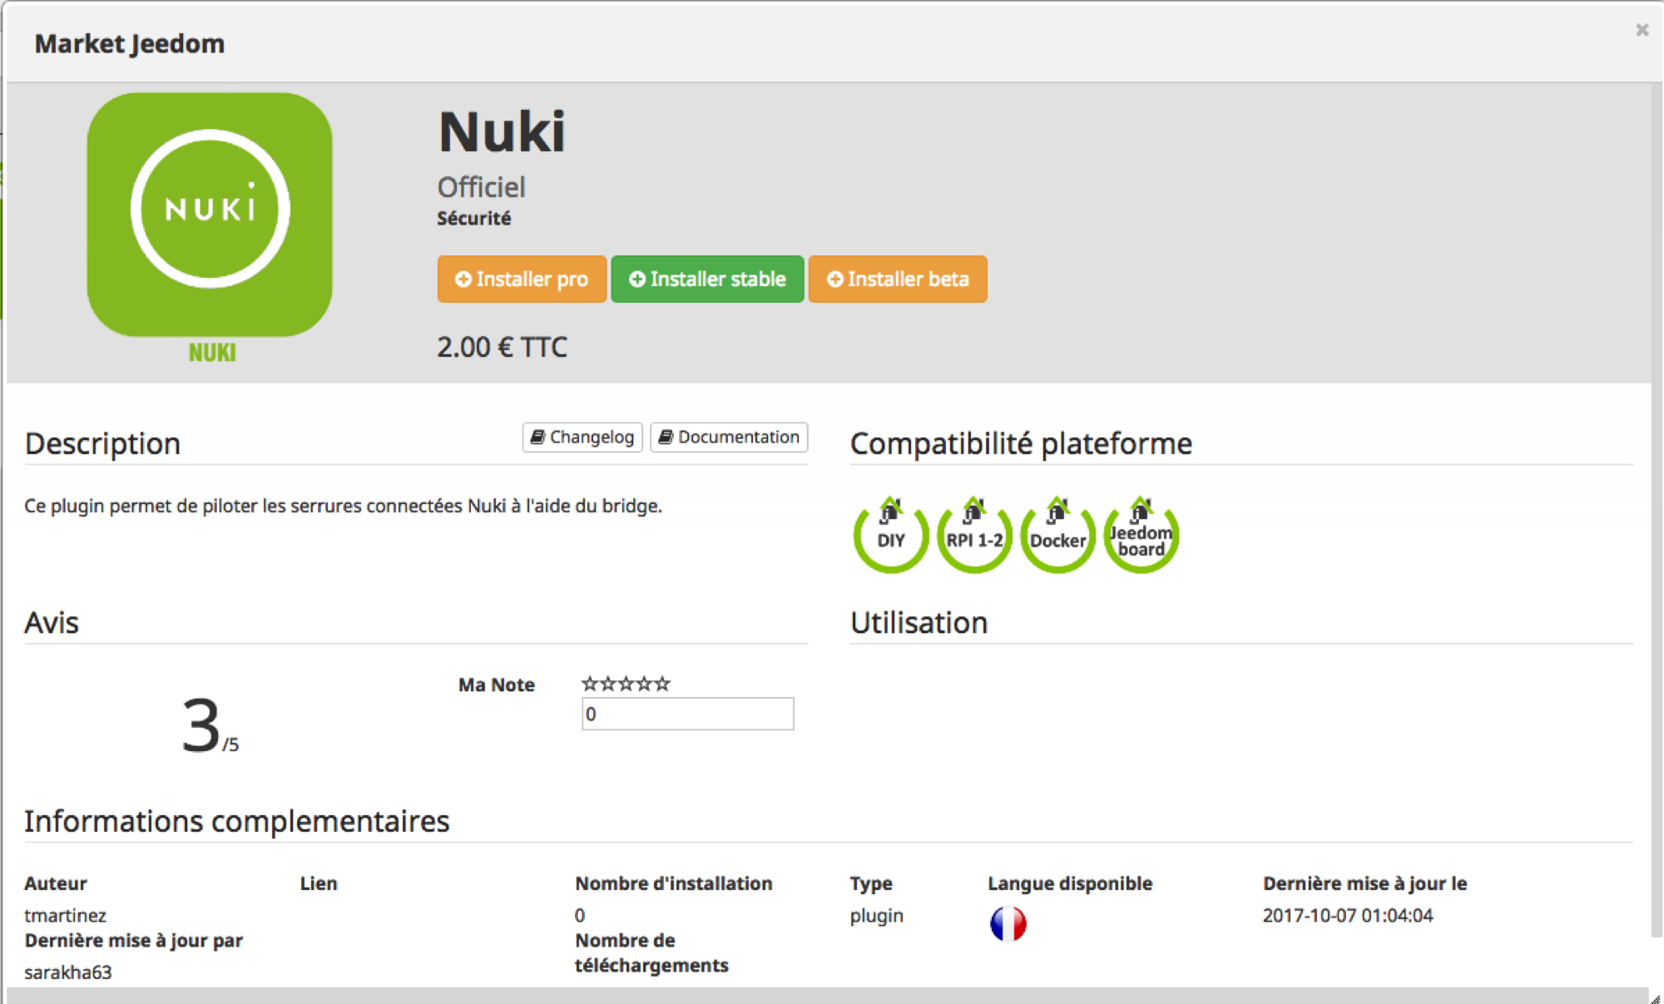Click the plugin type value
Viewport: 1664px width, 1004px height.
click(x=877, y=916)
